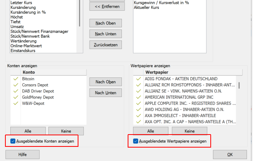The width and height of the screenshot is (253, 161).
Task: Toggle checkmark for AXA IMMOSELECT security
Action: 138,115
